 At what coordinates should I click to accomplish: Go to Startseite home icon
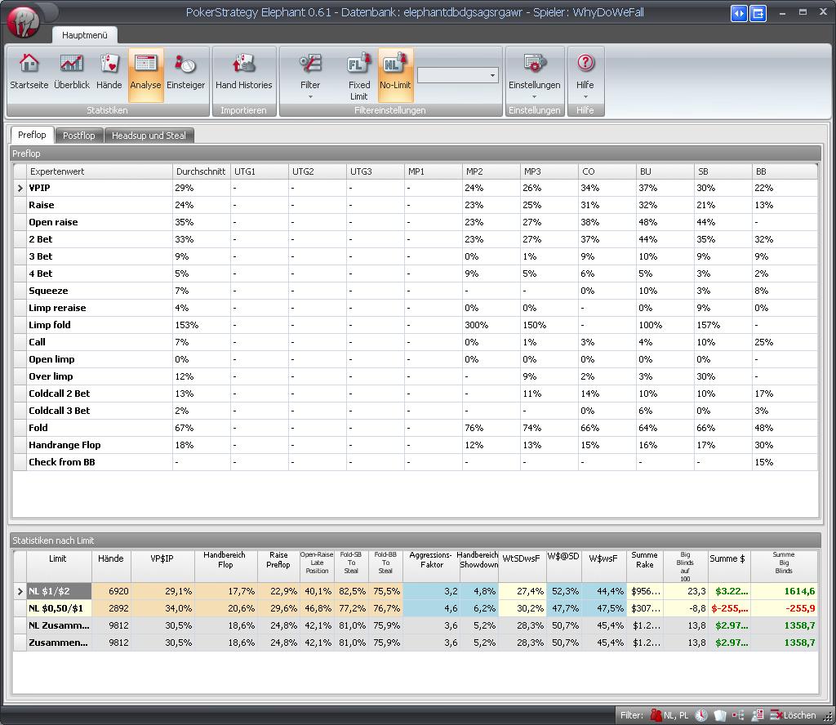click(29, 73)
